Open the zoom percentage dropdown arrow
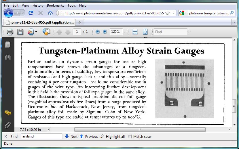 (x=124, y=32)
